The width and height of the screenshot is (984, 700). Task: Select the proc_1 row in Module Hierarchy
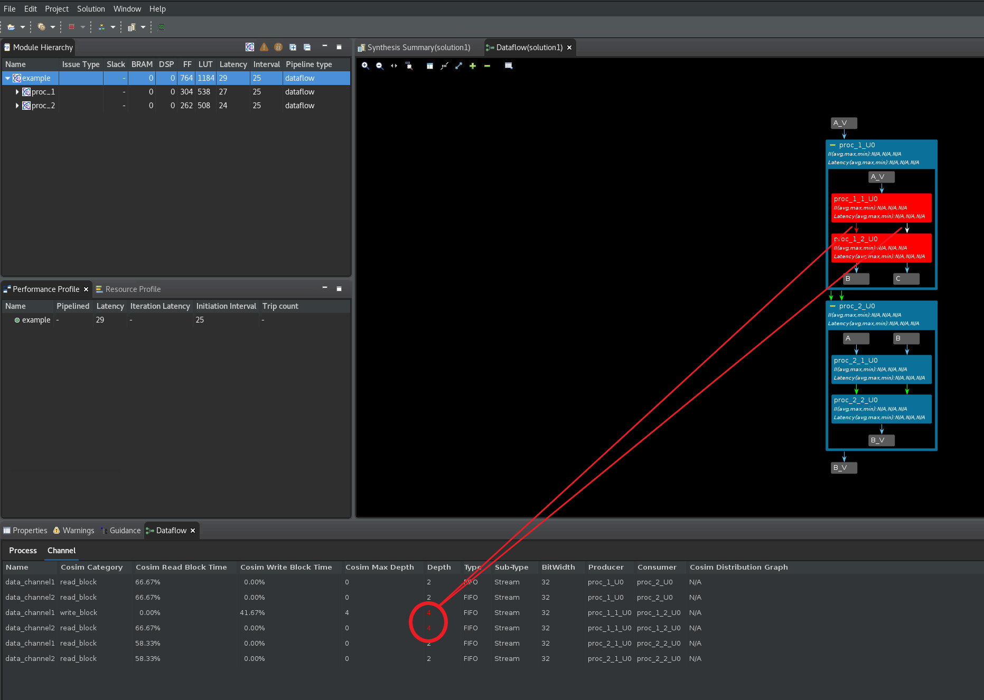(x=176, y=92)
